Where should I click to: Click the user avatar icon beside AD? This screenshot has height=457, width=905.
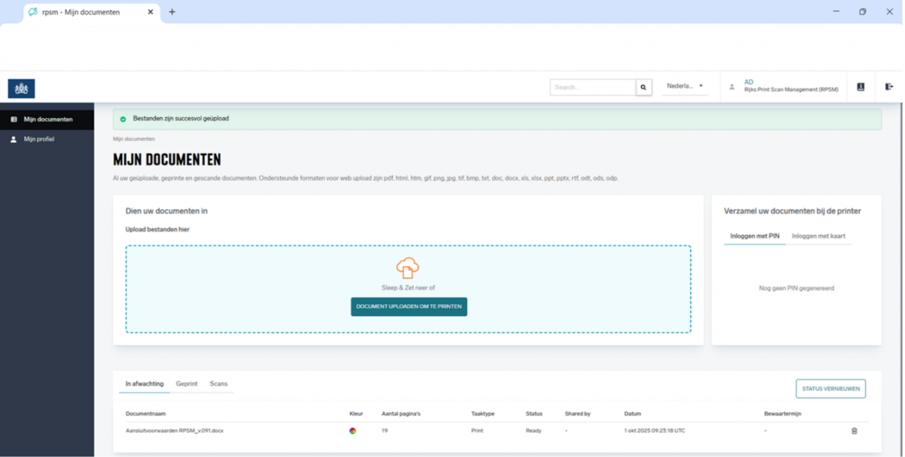tap(732, 87)
